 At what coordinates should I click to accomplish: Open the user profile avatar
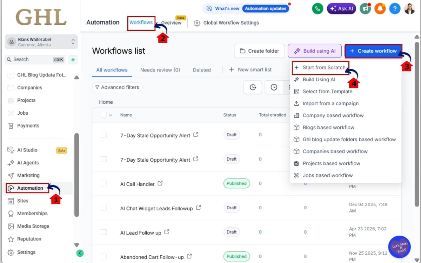click(x=409, y=9)
